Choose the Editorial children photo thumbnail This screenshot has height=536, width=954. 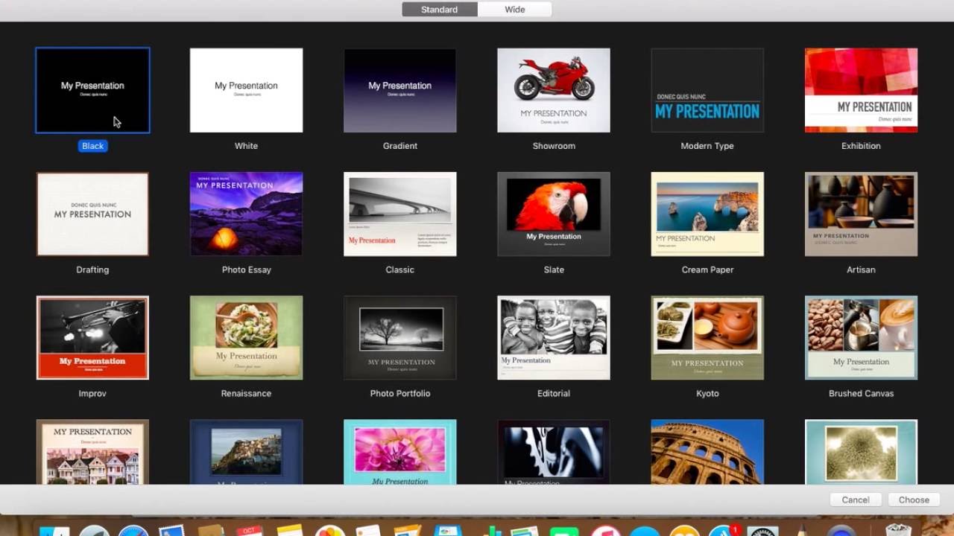coord(554,338)
